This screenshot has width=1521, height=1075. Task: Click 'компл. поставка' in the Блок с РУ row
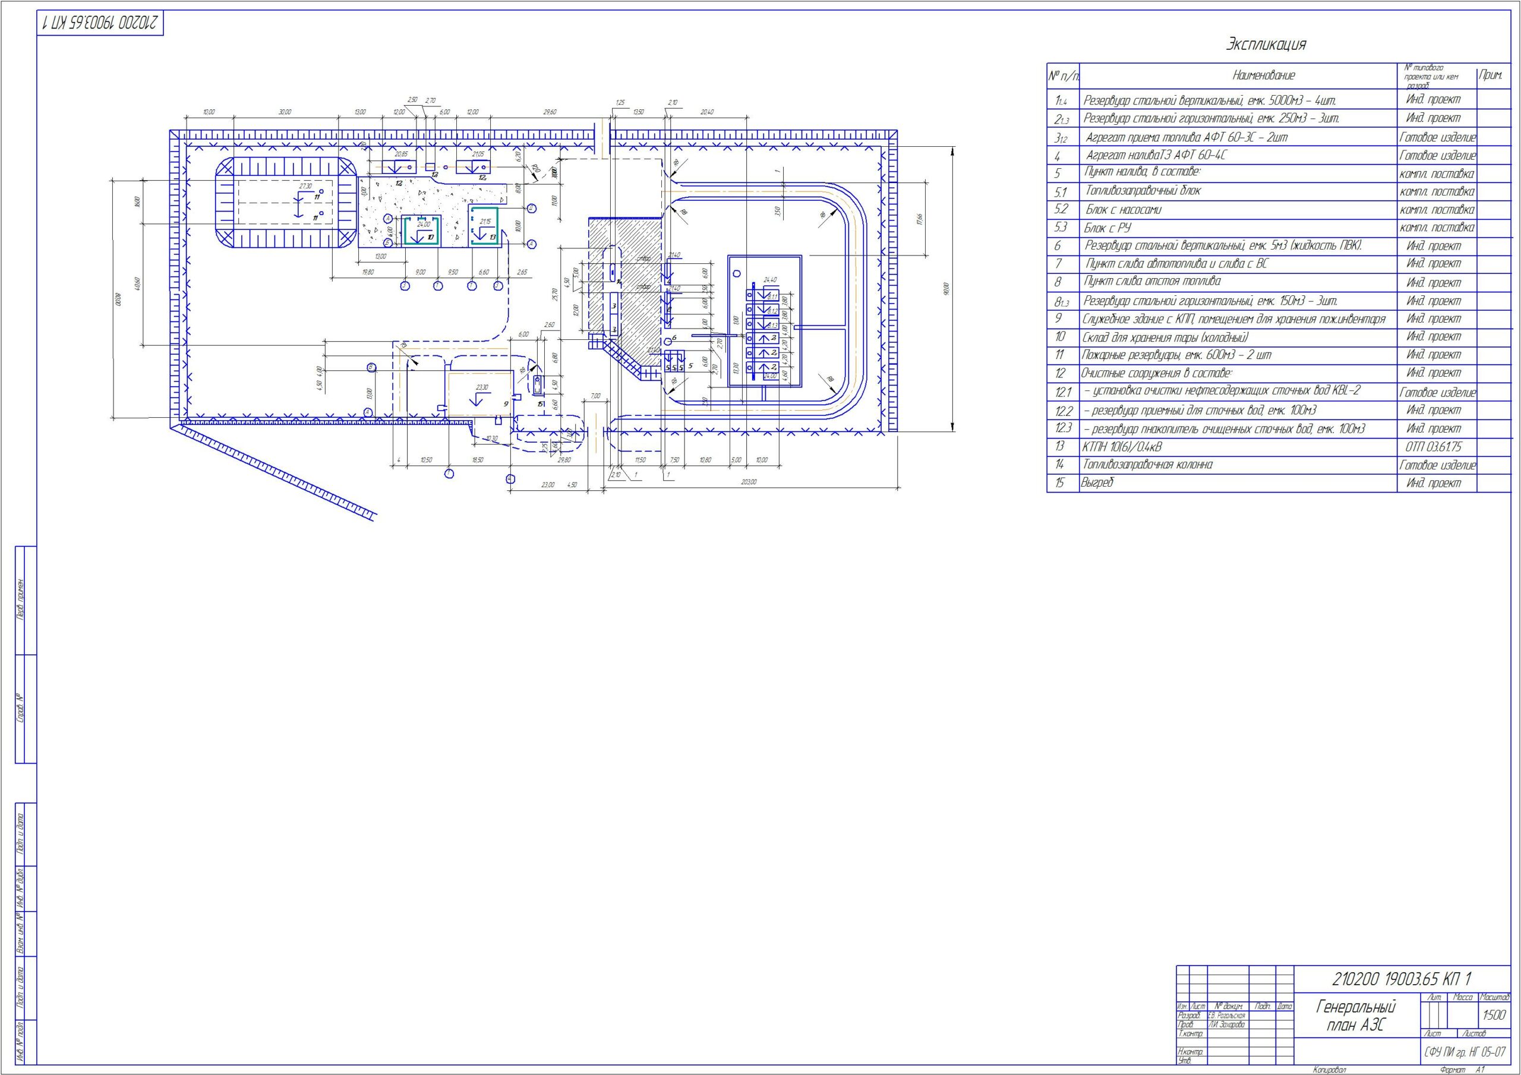1437,228
